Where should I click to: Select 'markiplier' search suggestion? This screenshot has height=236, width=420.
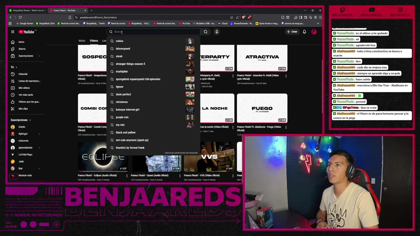pyautogui.click(x=153, y=71)
